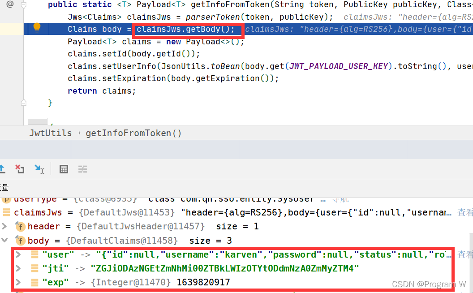Click the JsonUtils.toBean call
The image size is (473, 293).
point(201,66)
